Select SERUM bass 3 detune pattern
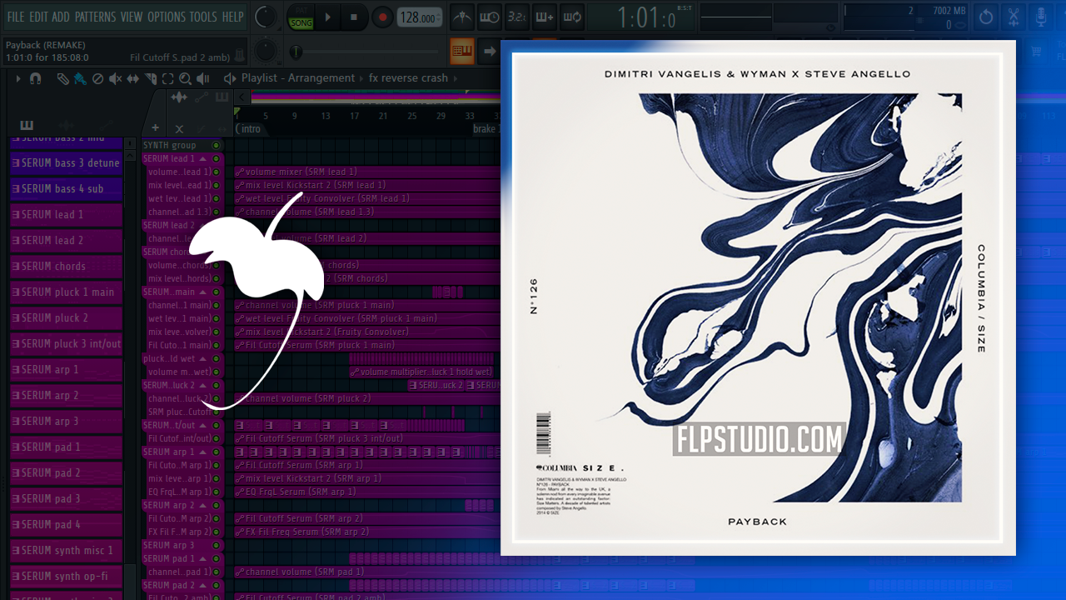This screenshot has height=600, width=1066. (67, 163)
